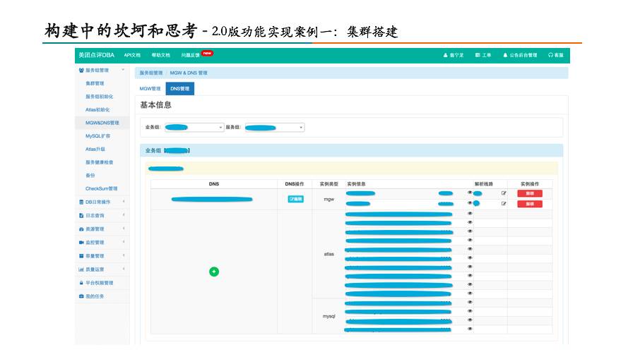Click the DB日常操作 database icon
This screenshot has width=628, height=352.
pyautogui.click(x=81, y=202)
